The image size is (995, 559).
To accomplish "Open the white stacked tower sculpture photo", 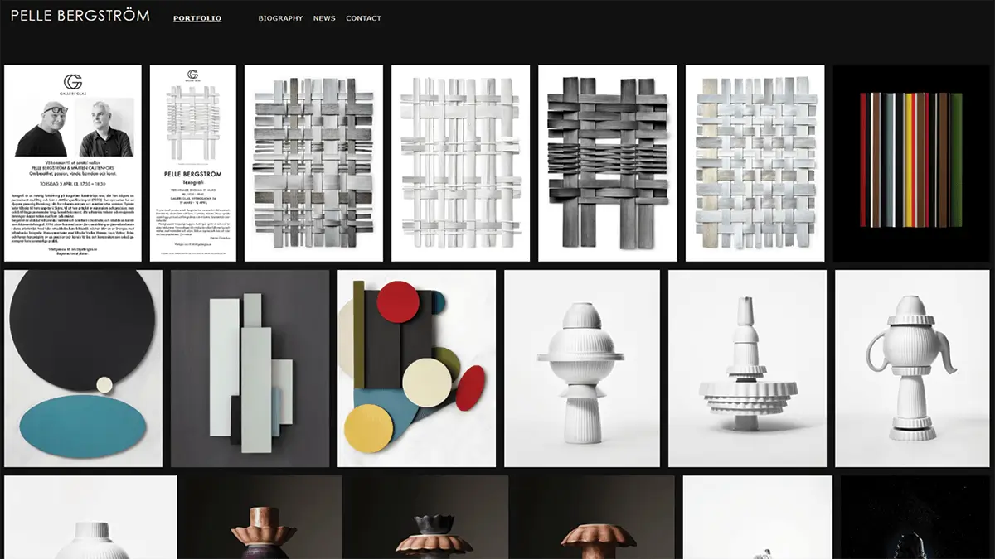I will point(748,369).
